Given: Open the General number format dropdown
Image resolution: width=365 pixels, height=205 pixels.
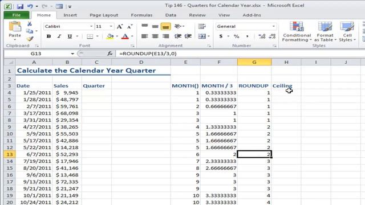Looking at the screenshot, I should (274, 27).
